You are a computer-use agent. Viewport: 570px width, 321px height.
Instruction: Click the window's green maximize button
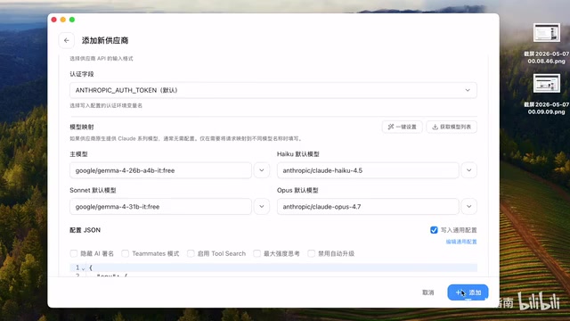(x=72, y=20)
